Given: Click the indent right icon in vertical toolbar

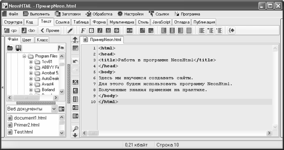Looking at the screenshot, I should click(75, 108).
